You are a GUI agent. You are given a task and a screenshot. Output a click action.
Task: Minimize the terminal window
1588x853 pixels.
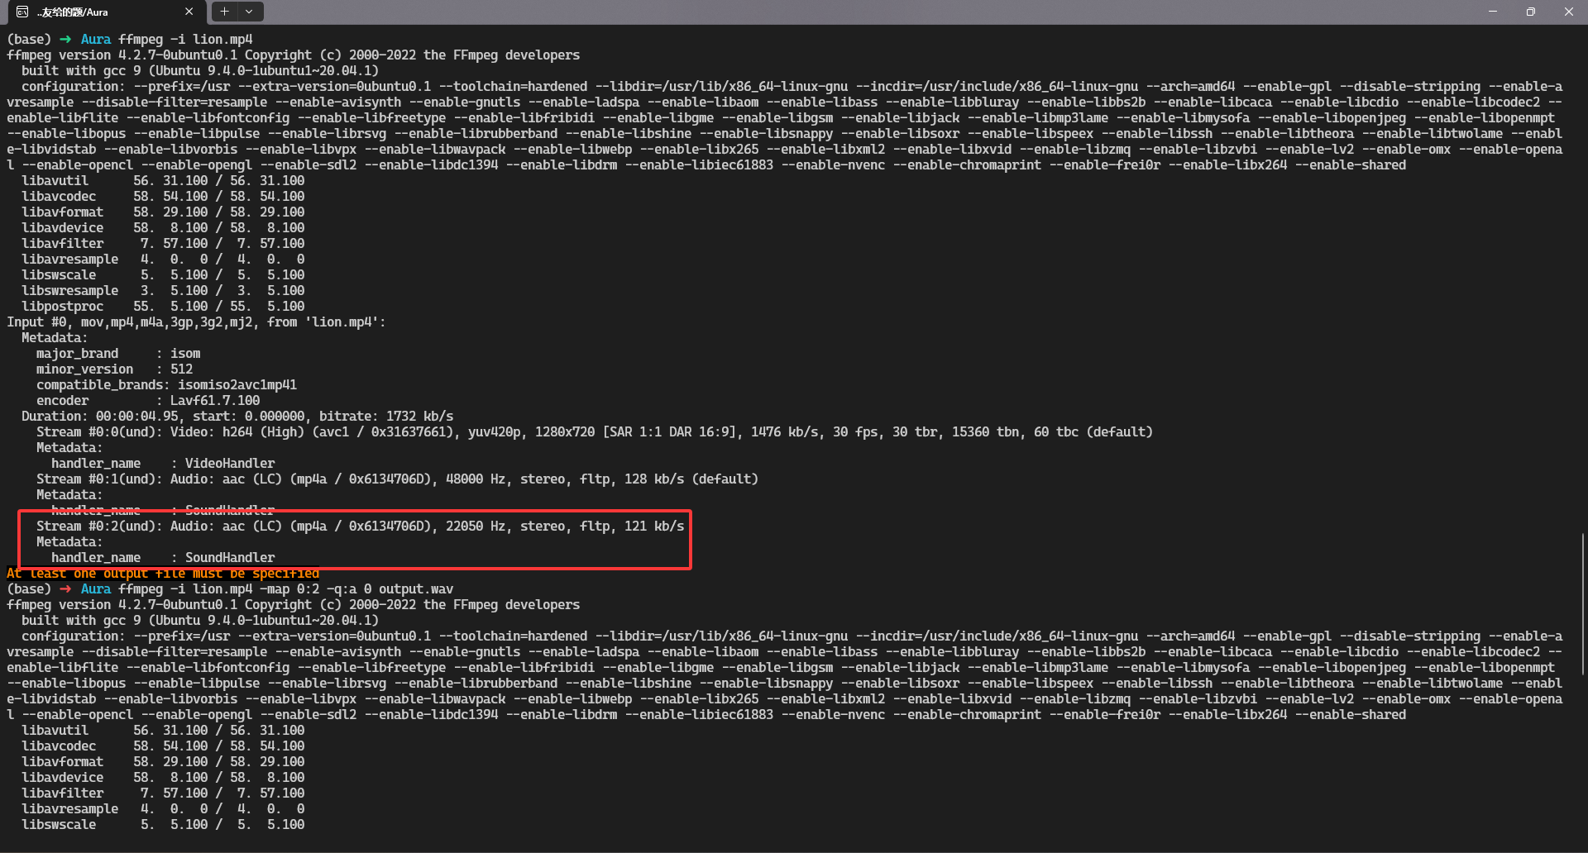tap(1493, 12)
